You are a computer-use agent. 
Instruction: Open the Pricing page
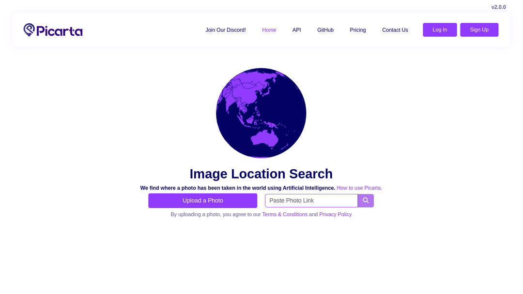click(x=357, y=30)
